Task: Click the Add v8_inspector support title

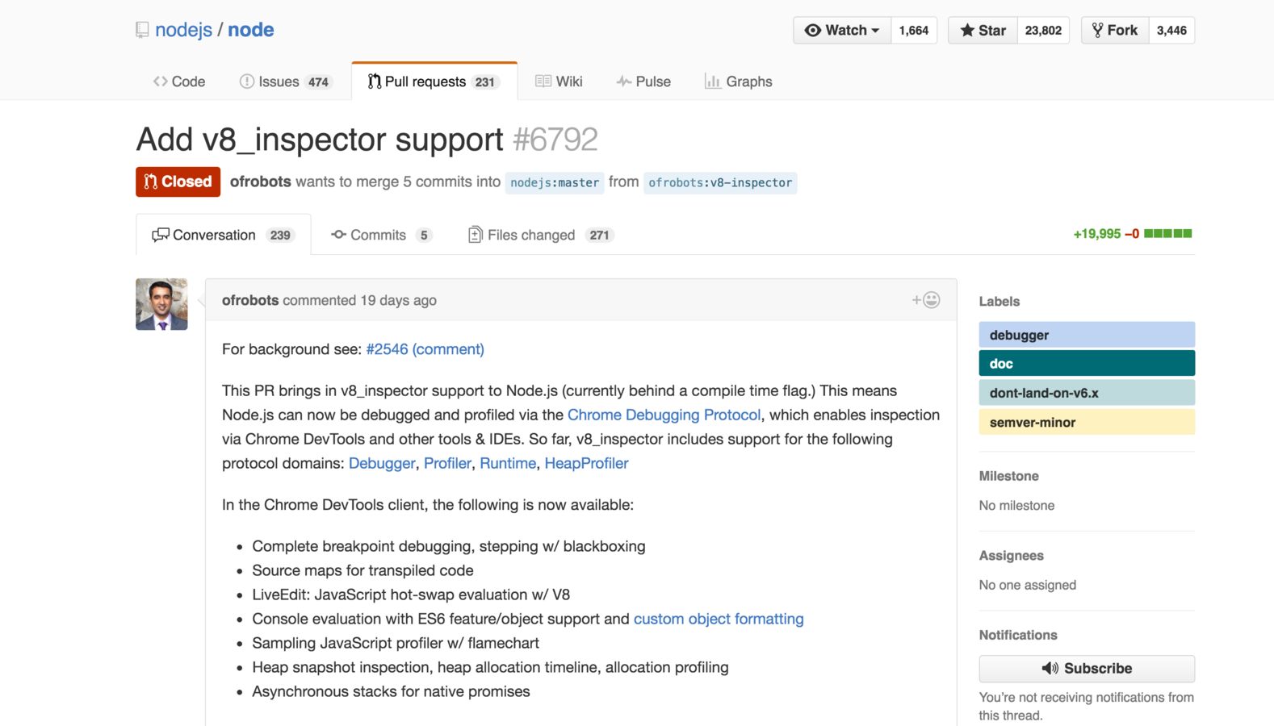Action: coord(320,140)
